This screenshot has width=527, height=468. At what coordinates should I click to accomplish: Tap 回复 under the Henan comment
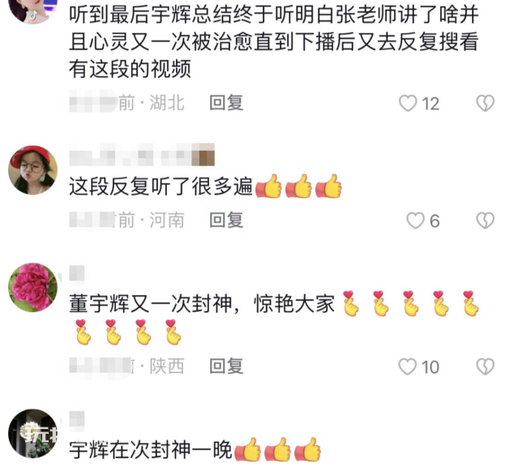[226, 221]
